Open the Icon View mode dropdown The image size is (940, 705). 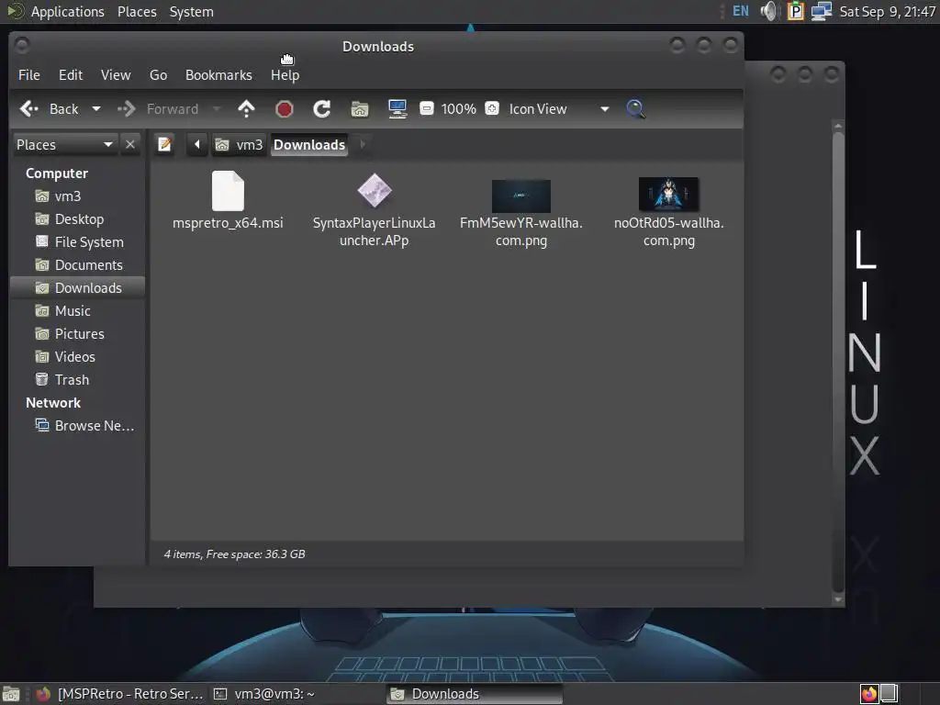point(559,108)
